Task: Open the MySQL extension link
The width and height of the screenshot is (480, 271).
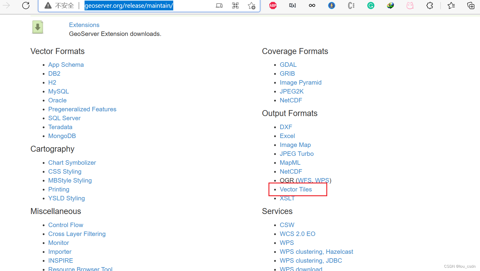Action: [58, 91]
